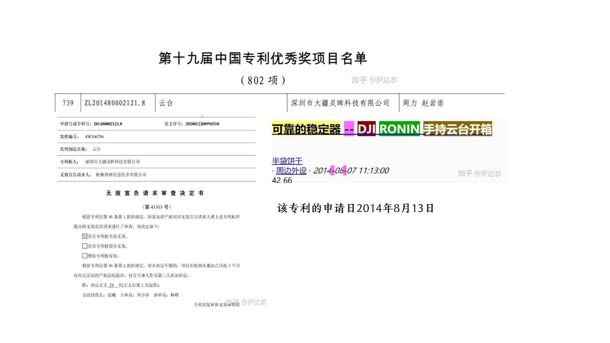Click 申请号或专利号 201480002121.8 field
Image resolution: width=610 pixels, height=343 pixels.
pos(91,124)
